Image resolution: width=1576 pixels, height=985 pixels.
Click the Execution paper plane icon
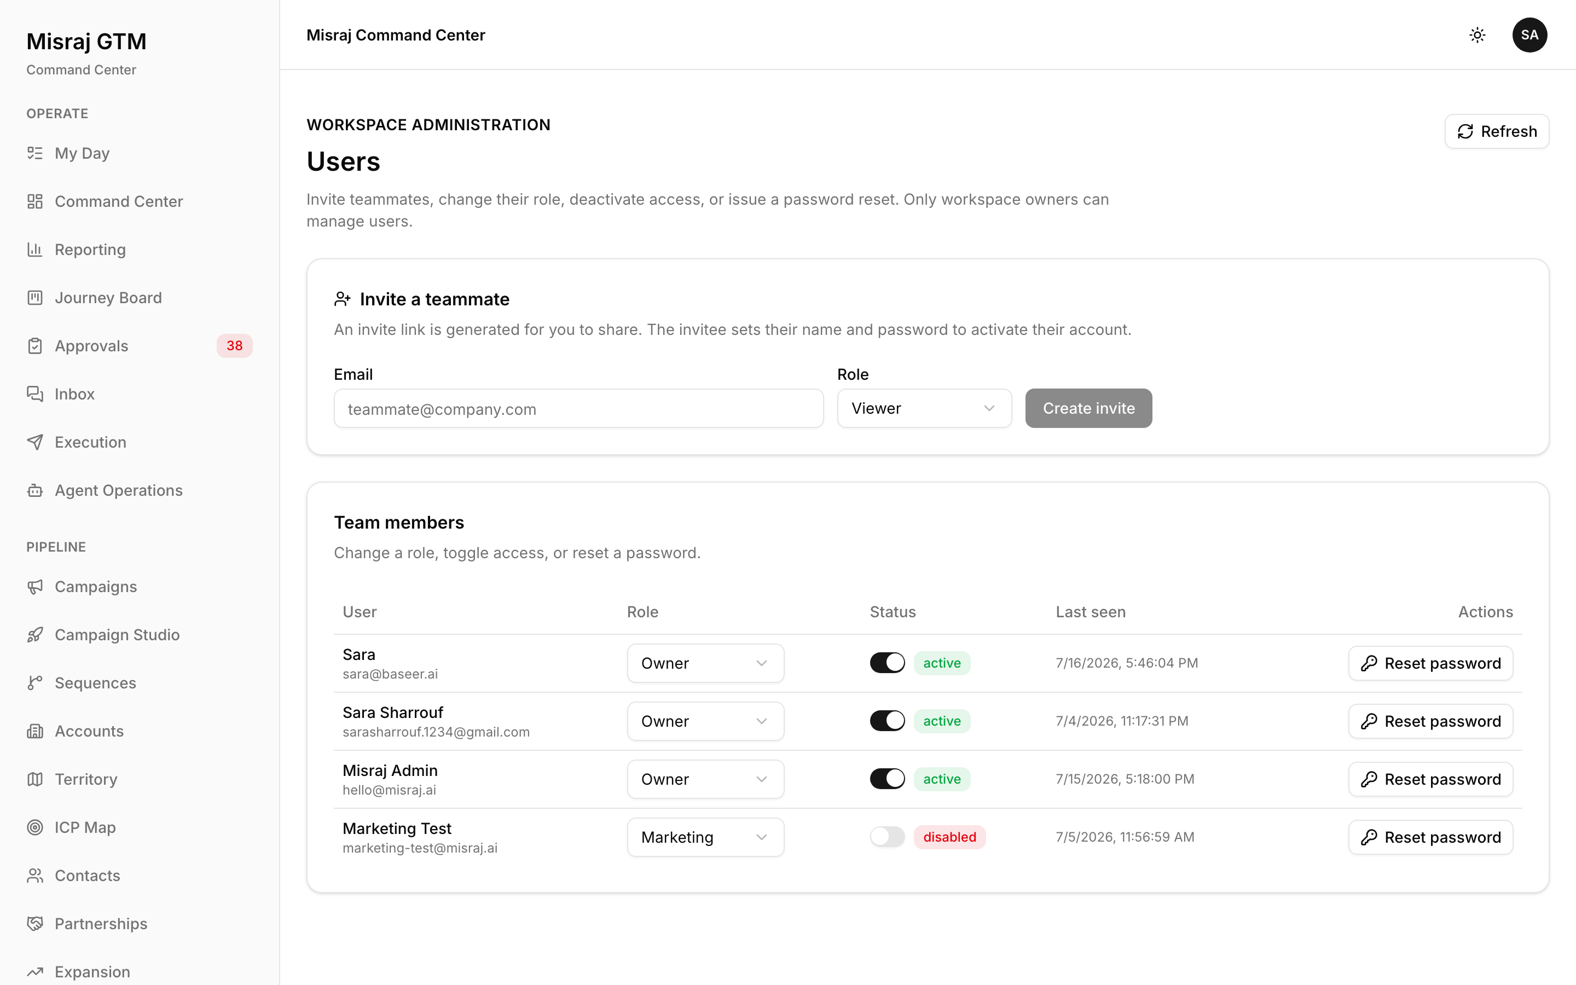tap(35, 442)
